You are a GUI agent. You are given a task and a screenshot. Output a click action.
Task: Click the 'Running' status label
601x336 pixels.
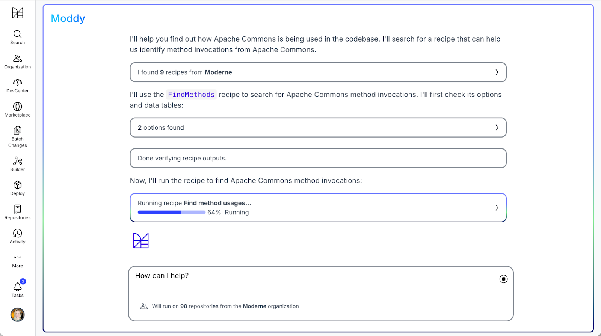237,212
